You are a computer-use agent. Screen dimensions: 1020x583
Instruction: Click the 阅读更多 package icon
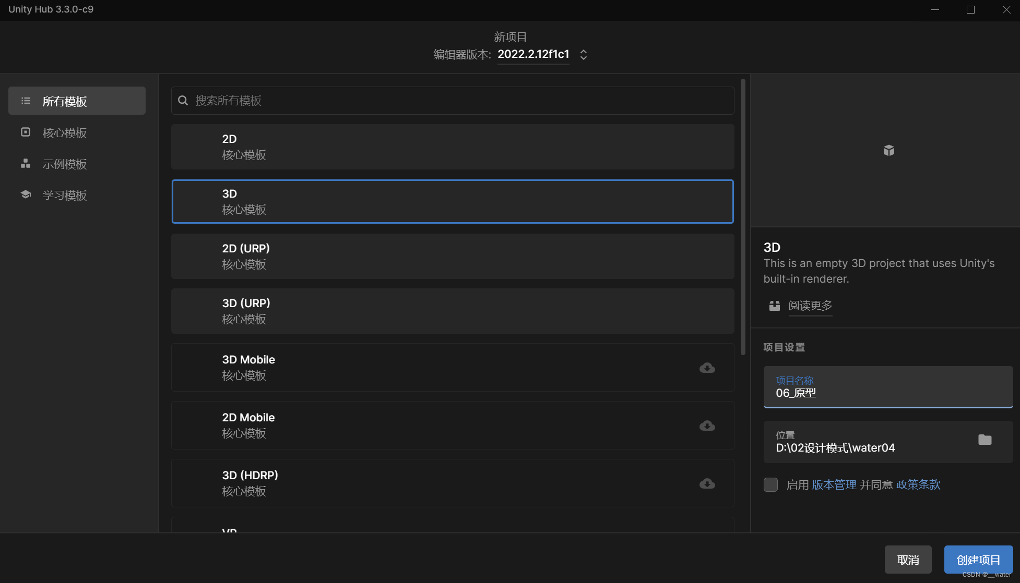point(775,306)
